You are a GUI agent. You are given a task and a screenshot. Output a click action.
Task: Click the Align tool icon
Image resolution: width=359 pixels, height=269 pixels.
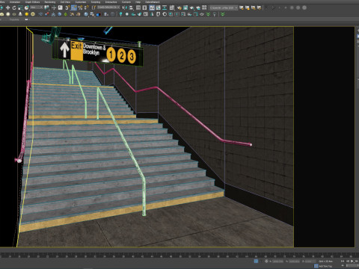tap(130, 7)
